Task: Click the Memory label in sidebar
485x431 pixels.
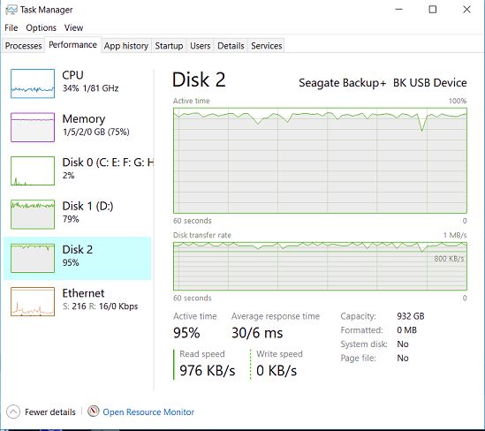Action: 84,119
